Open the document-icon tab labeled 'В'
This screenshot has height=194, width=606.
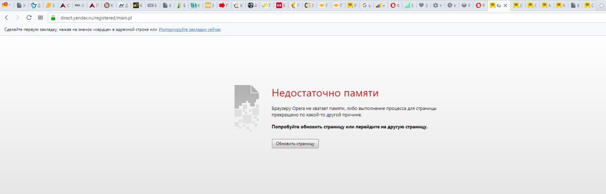pos(575,6)
